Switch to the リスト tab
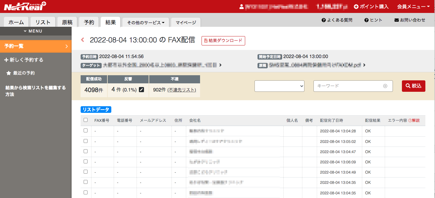 pos(43,22)
